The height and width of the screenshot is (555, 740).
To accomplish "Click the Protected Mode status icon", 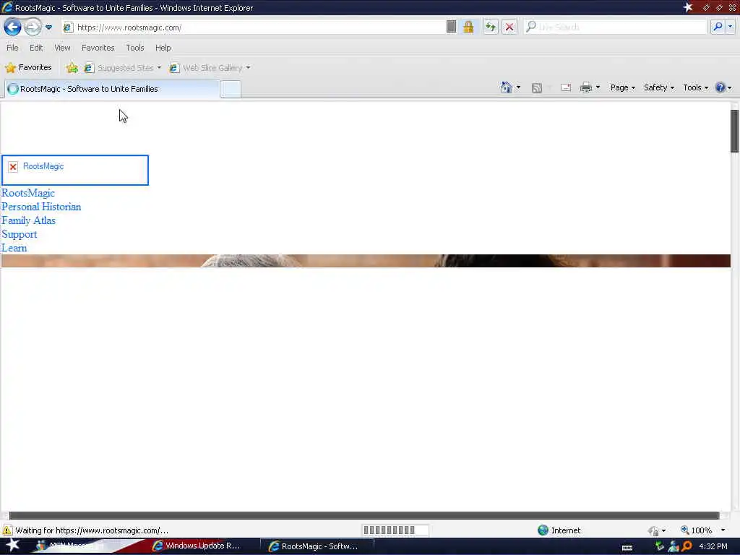I will tap(653, 530).
